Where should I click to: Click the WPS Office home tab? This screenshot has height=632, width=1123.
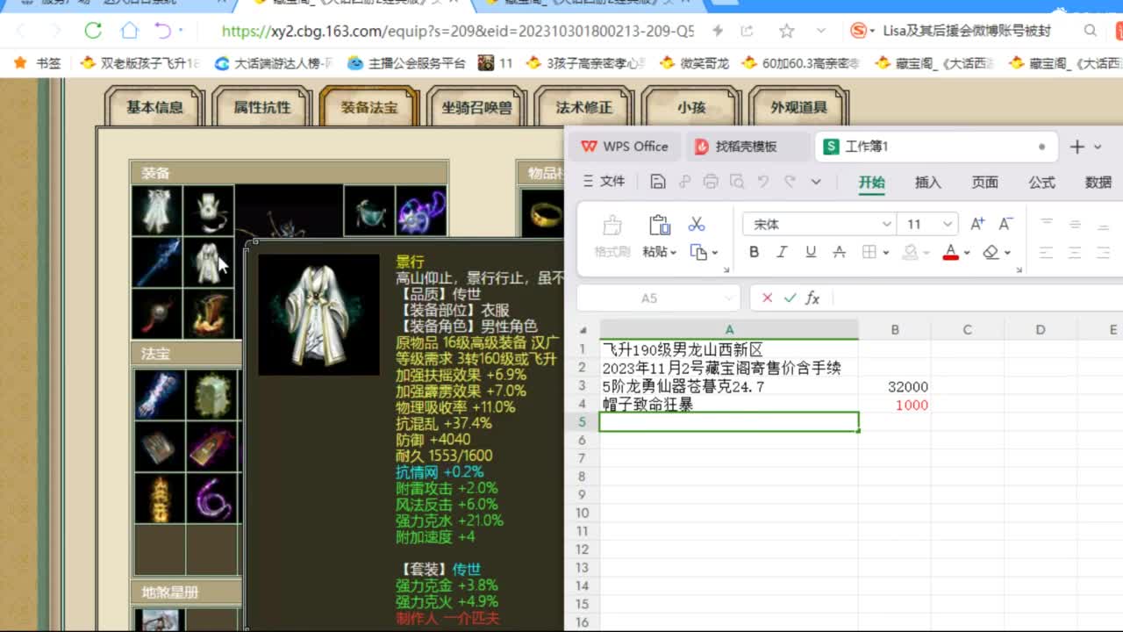click(626, 147)
